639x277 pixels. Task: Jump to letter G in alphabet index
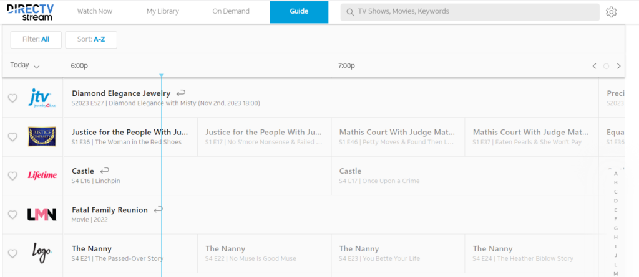(616, 228)
